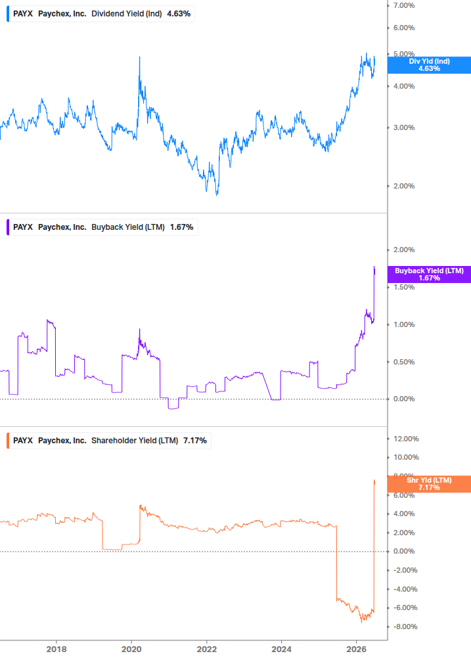Click the blue Div Yld (Ind) 4.63% value tag
This screenshot has width=471, height=660.
point(429,65)
